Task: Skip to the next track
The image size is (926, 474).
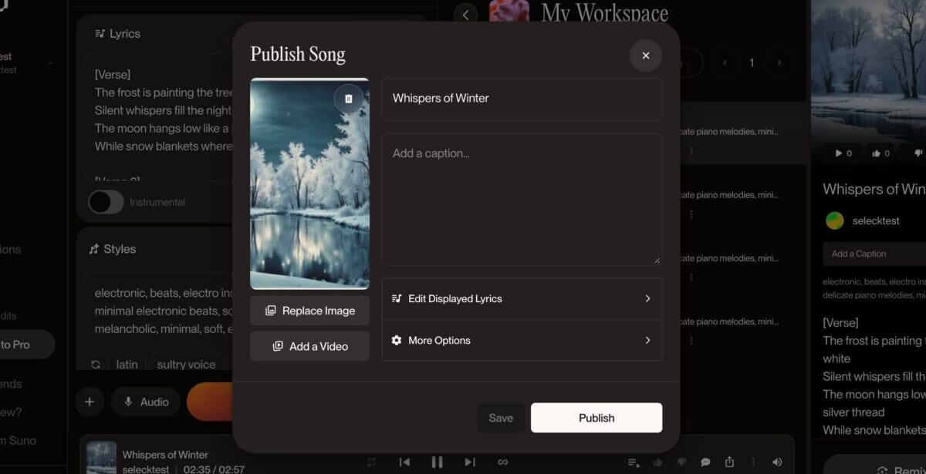Action: click(x=470, y=462)
